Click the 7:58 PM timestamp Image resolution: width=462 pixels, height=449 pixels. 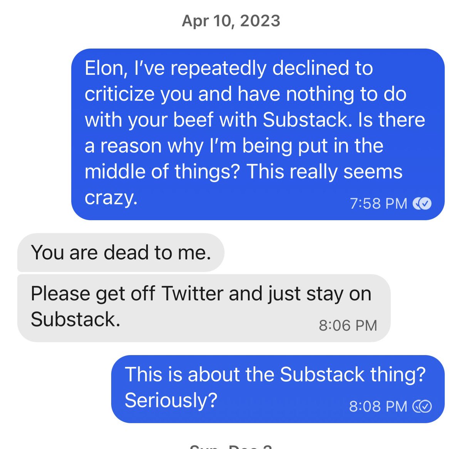click(x=378, y=203)
